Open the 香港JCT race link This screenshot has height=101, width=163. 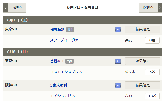57,61
